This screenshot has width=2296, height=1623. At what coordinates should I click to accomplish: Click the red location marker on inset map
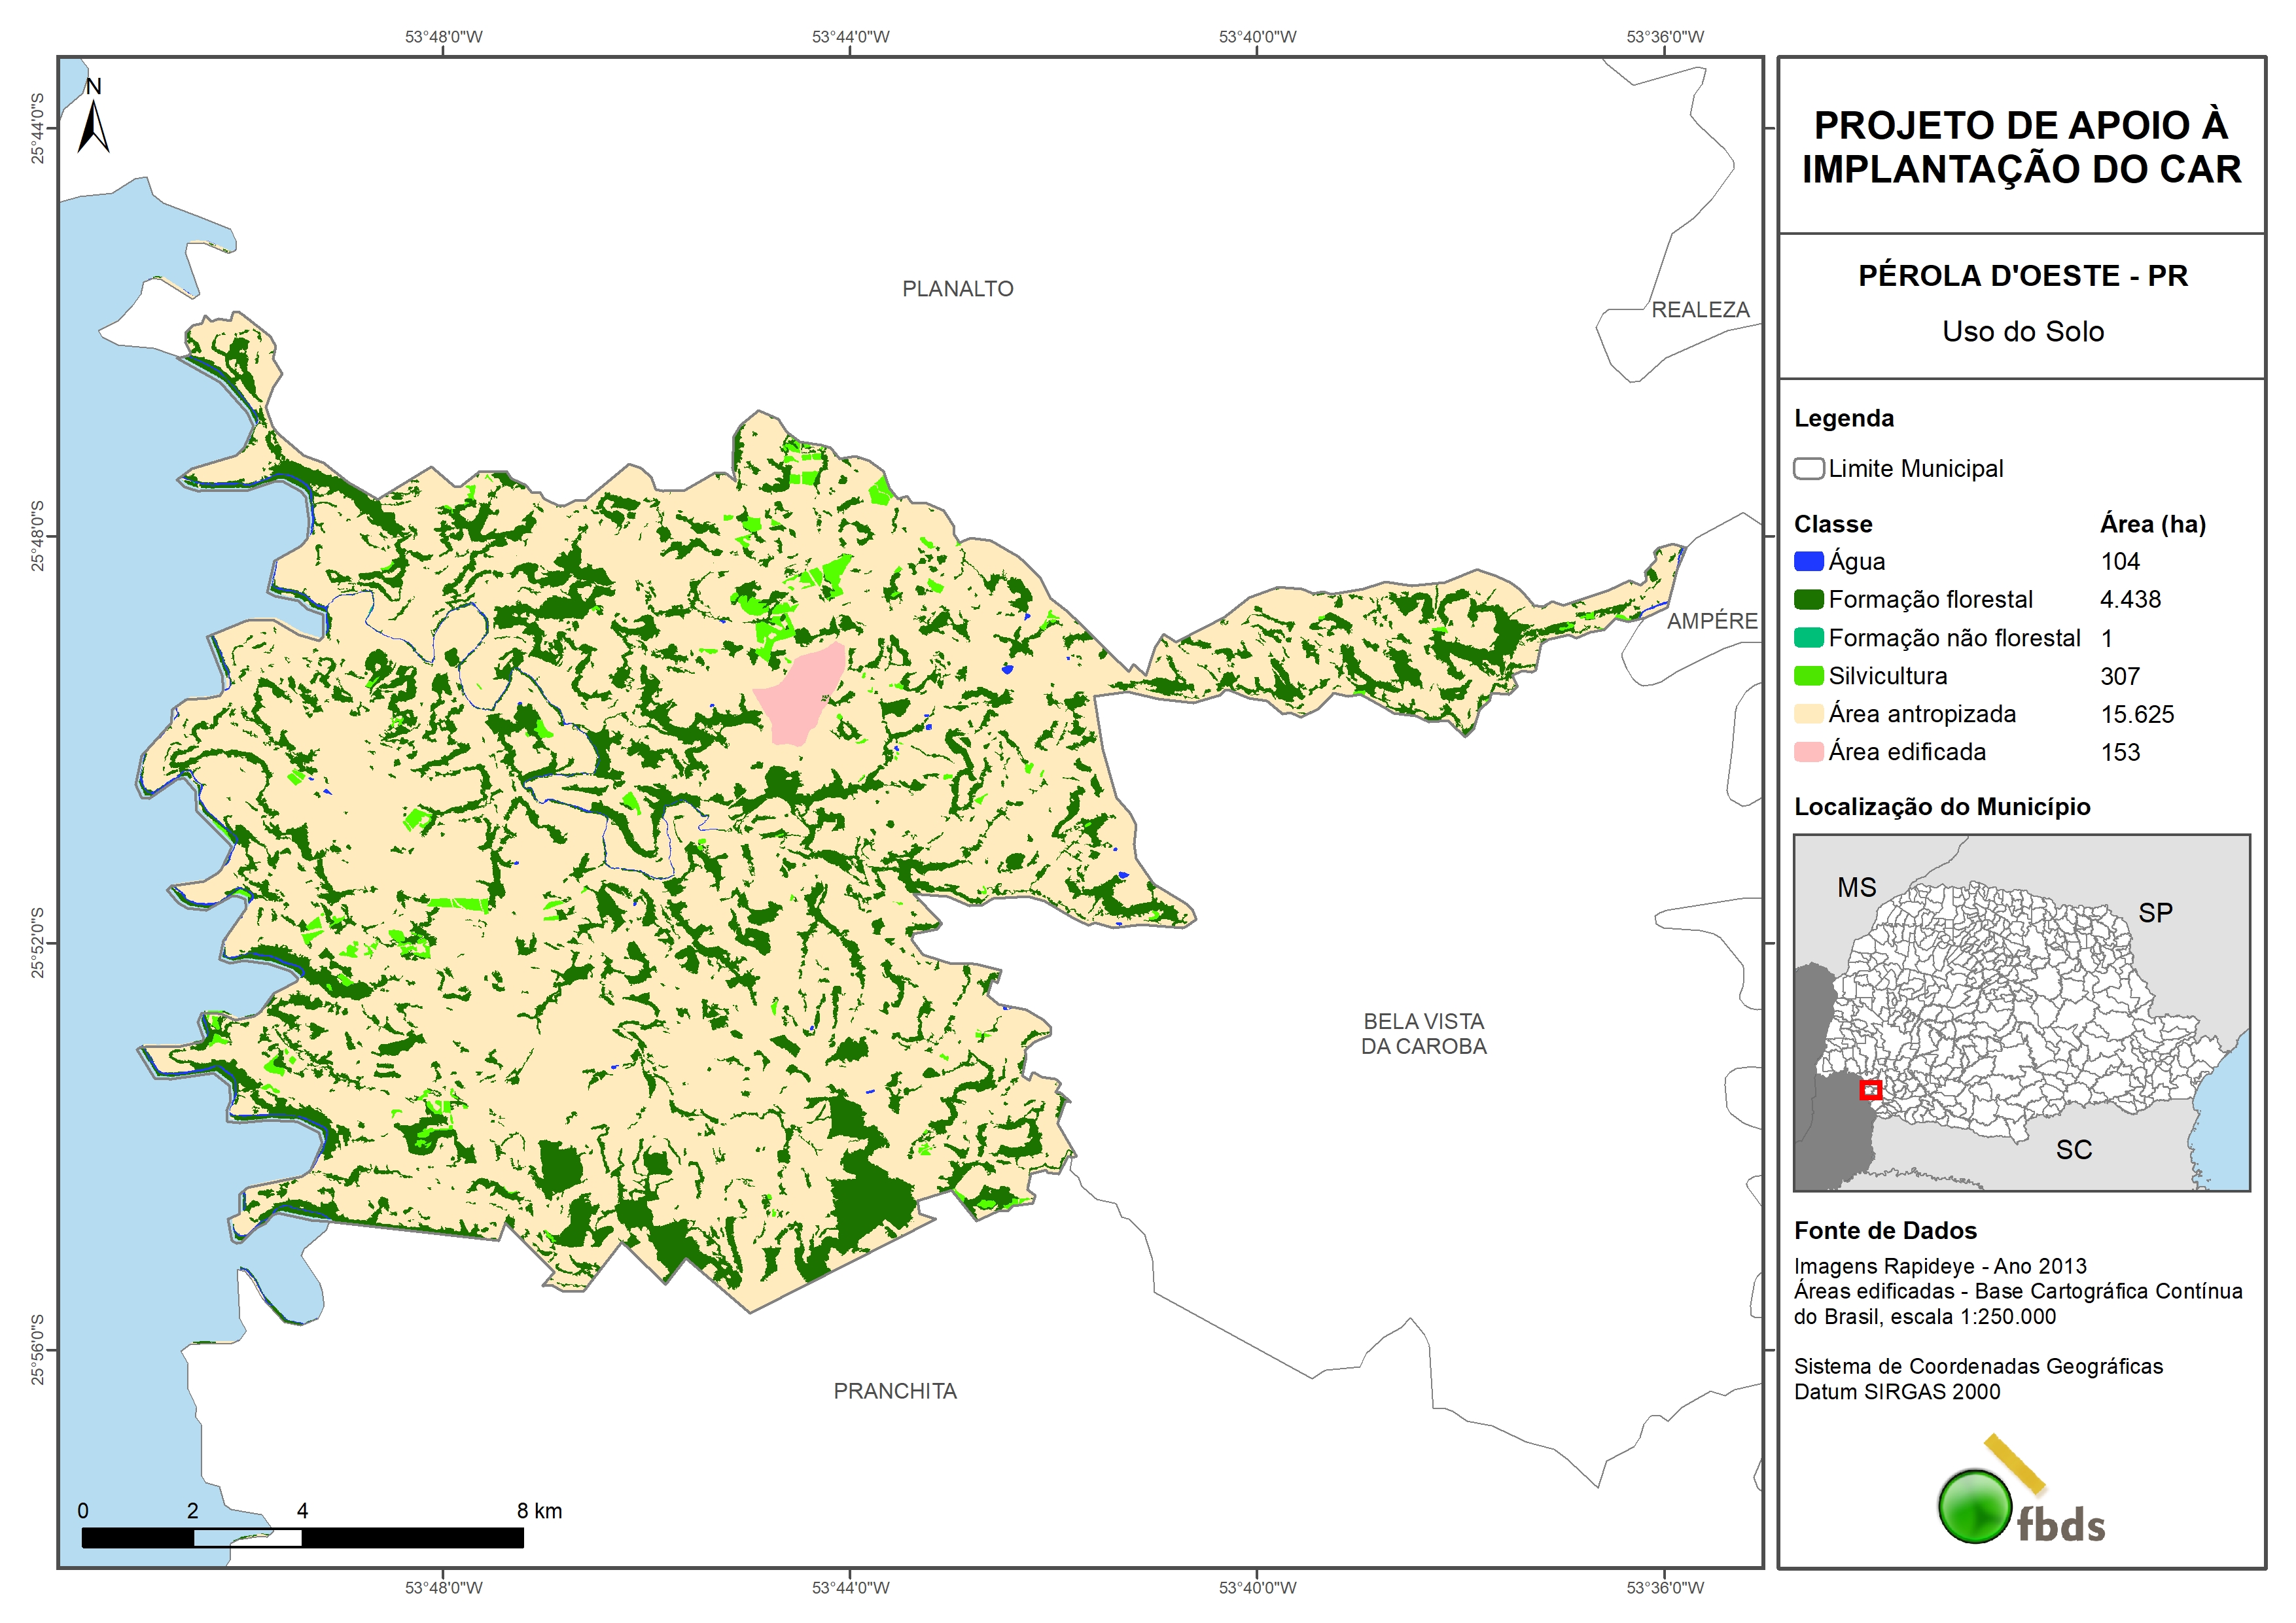coord(1870,1089)
